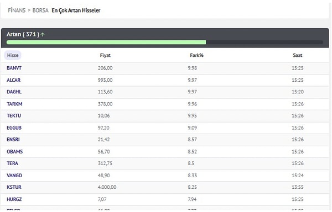Click the green Artan progress bar

pyautogui.click(x=106, y=42)
